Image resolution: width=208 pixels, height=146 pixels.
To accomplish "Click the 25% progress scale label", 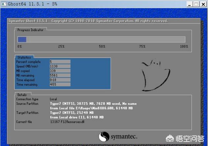I will (61, 46).
